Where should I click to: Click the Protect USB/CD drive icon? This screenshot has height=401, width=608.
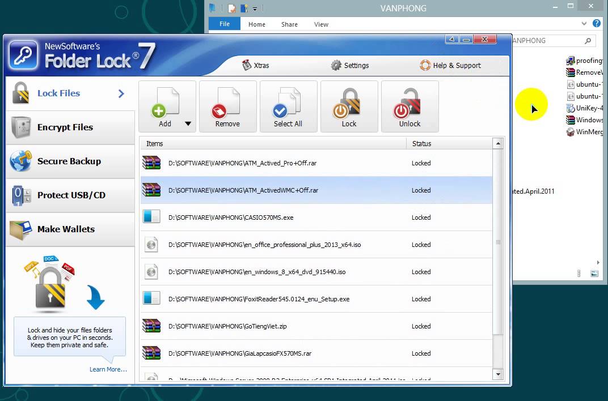(x=21, y=195)
